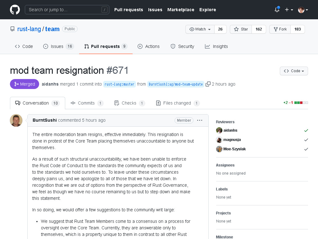Viewport: 318px width, 239px height.
Task: Click magnusja reviewer avatar
Action: 219,140
